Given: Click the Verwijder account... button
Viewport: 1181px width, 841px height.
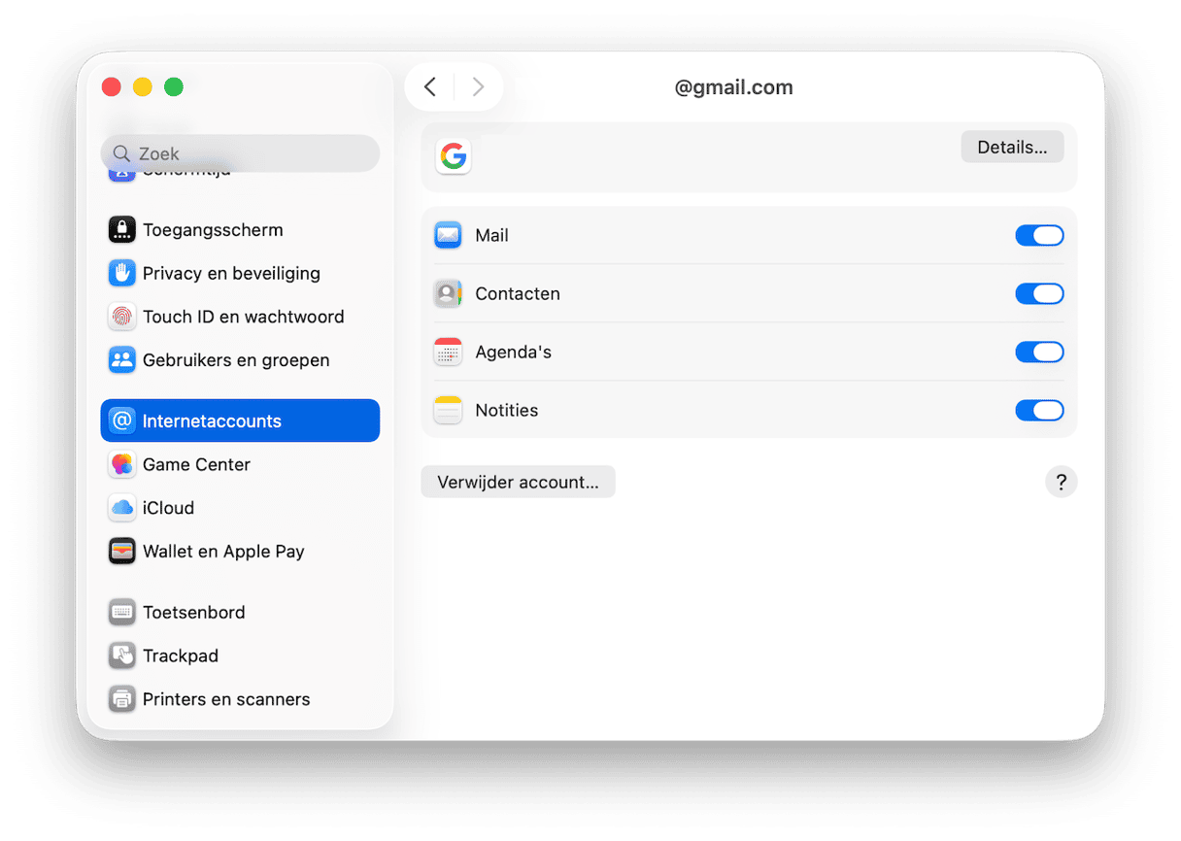Looking at the screenshot, I should [x=518, y=482].
